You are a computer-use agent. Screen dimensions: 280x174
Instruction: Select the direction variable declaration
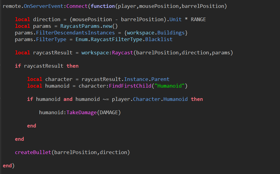(x=46, y=19)
